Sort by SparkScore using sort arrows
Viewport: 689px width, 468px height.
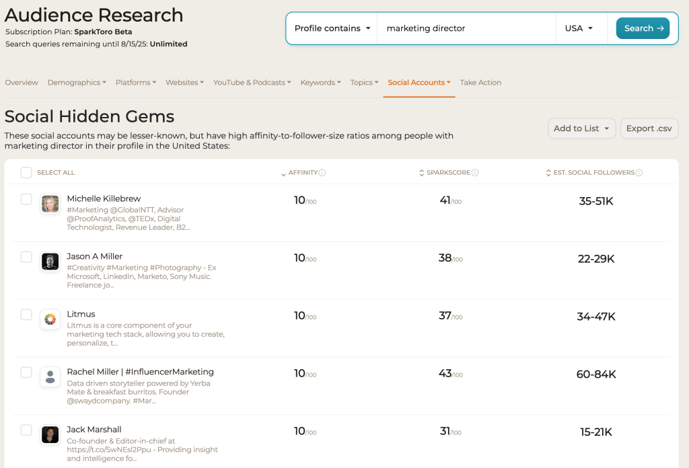point(422,173)
